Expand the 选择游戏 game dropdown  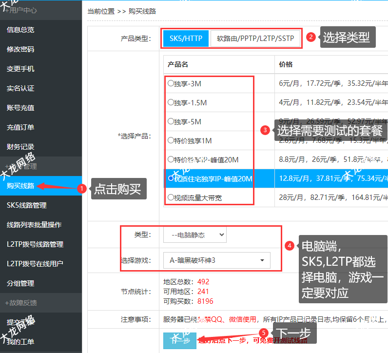click(216, 260)
